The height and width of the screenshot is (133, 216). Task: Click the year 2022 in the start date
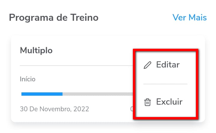tap(81, 109)
